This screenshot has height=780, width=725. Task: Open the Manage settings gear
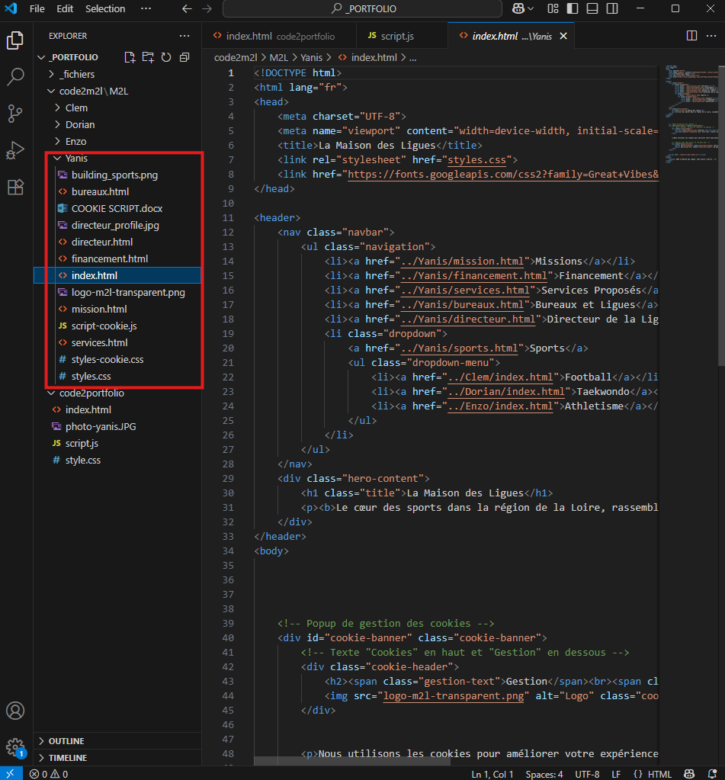[15, 746]
